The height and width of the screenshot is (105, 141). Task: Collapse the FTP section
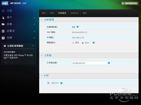[x=42, y=76]
